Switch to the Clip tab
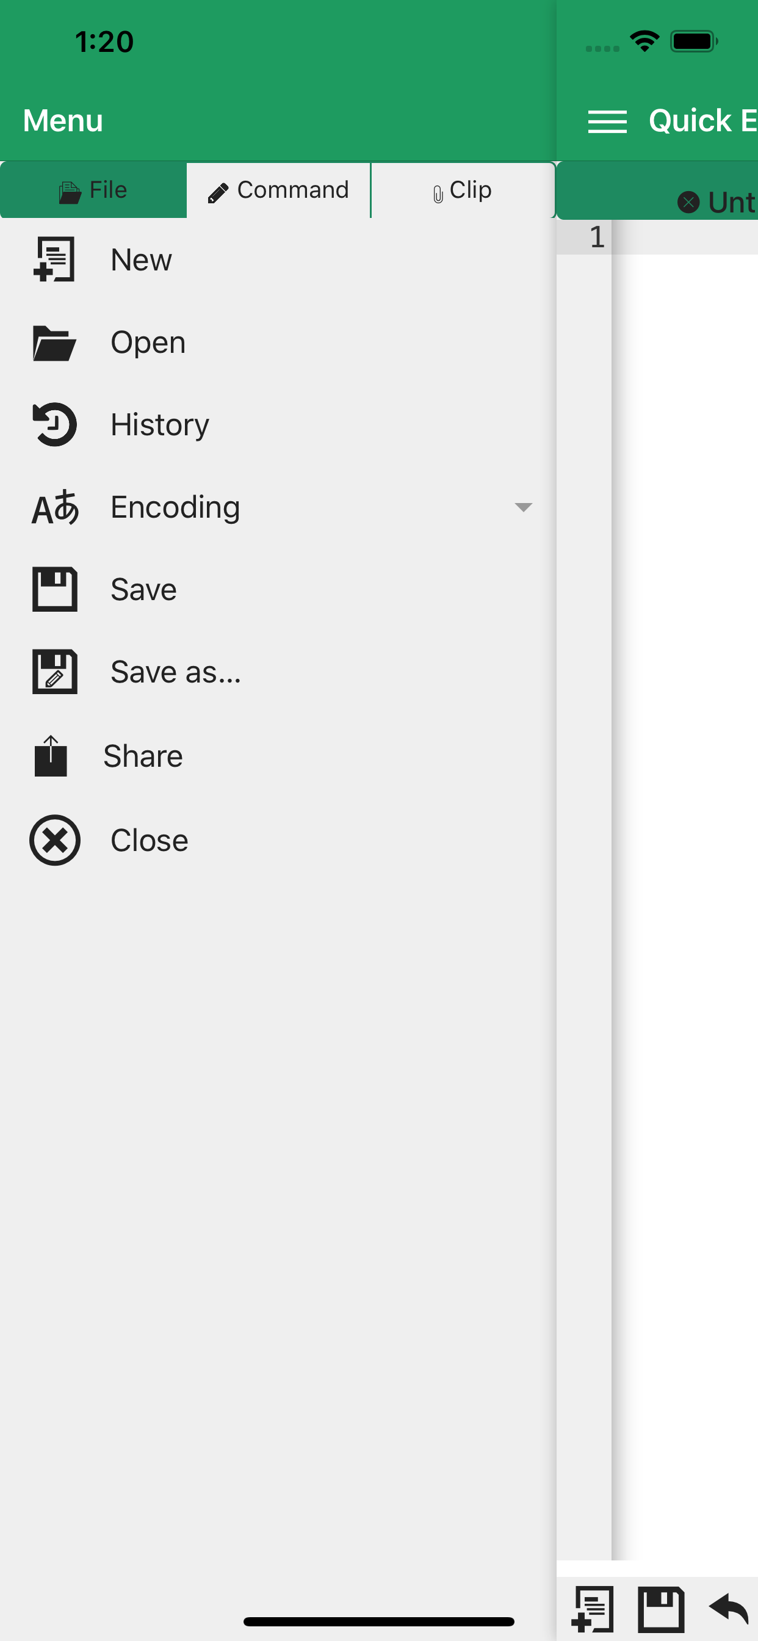 463,190
